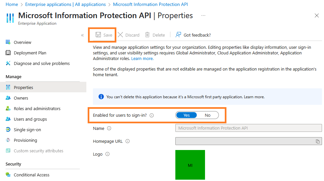This screenshot has width=324, height=181.
Task: Click the Got feedback person icon
Action: tap(178, 35)
